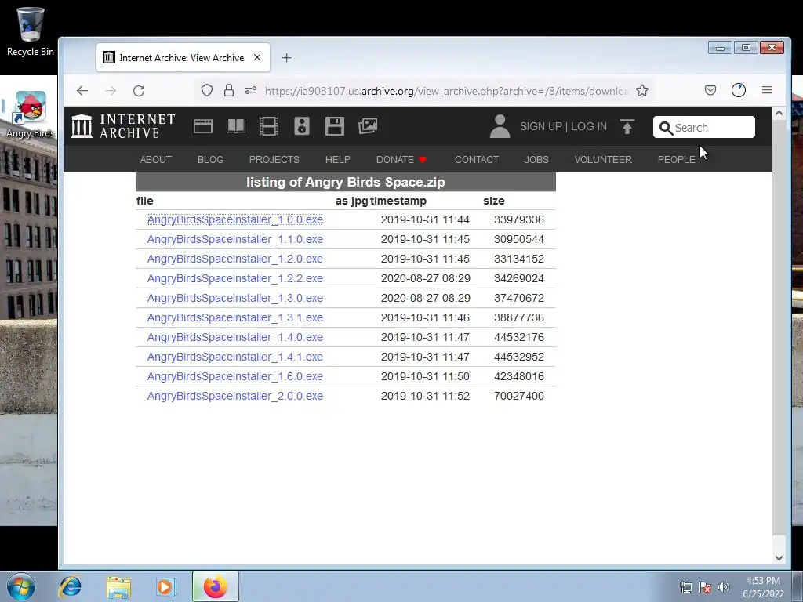This screenshot has height=602, width=803.
Task: Download AngryBirdsSpaceInstaller_1.1.0.exe
Action: pyautogui.click(x=235, y=239)
